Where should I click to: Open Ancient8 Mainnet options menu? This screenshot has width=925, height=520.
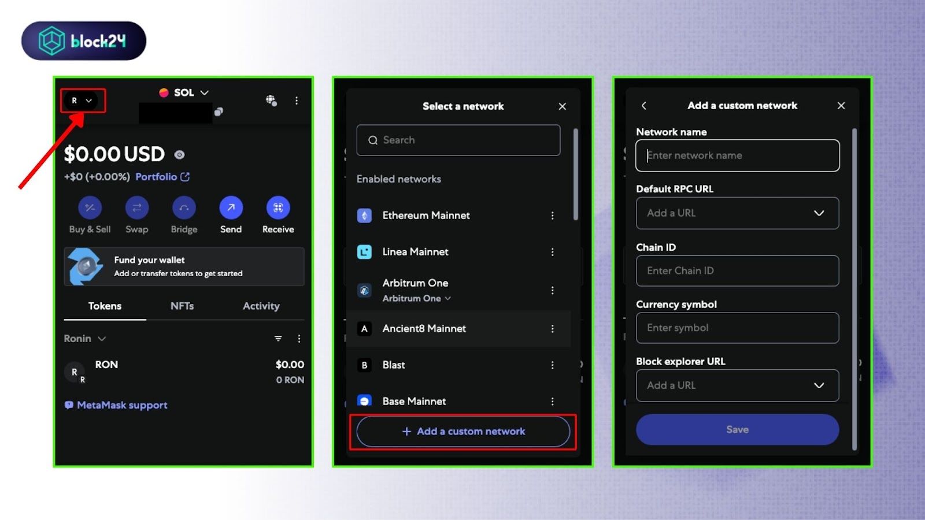[553, 329]
